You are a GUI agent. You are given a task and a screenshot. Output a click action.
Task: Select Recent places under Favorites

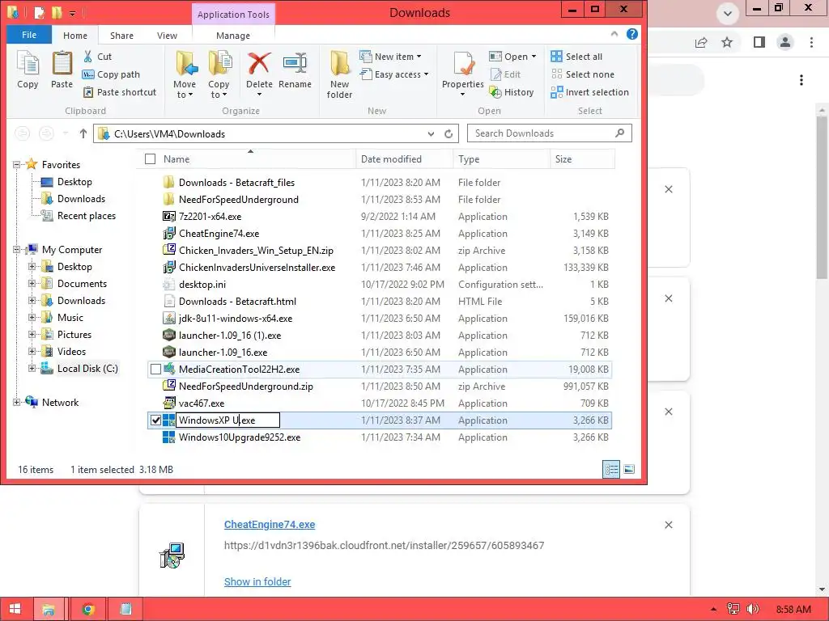[x=86, y=216]
